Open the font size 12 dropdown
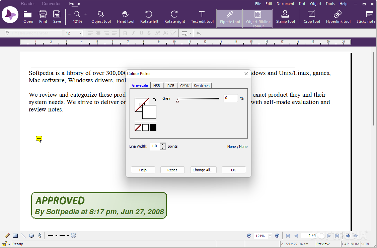This screenshot has height=248, width=377. click(80, 33)
